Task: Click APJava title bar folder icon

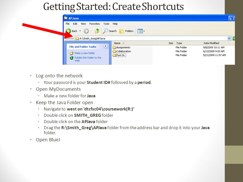Action: click(66, 18)
